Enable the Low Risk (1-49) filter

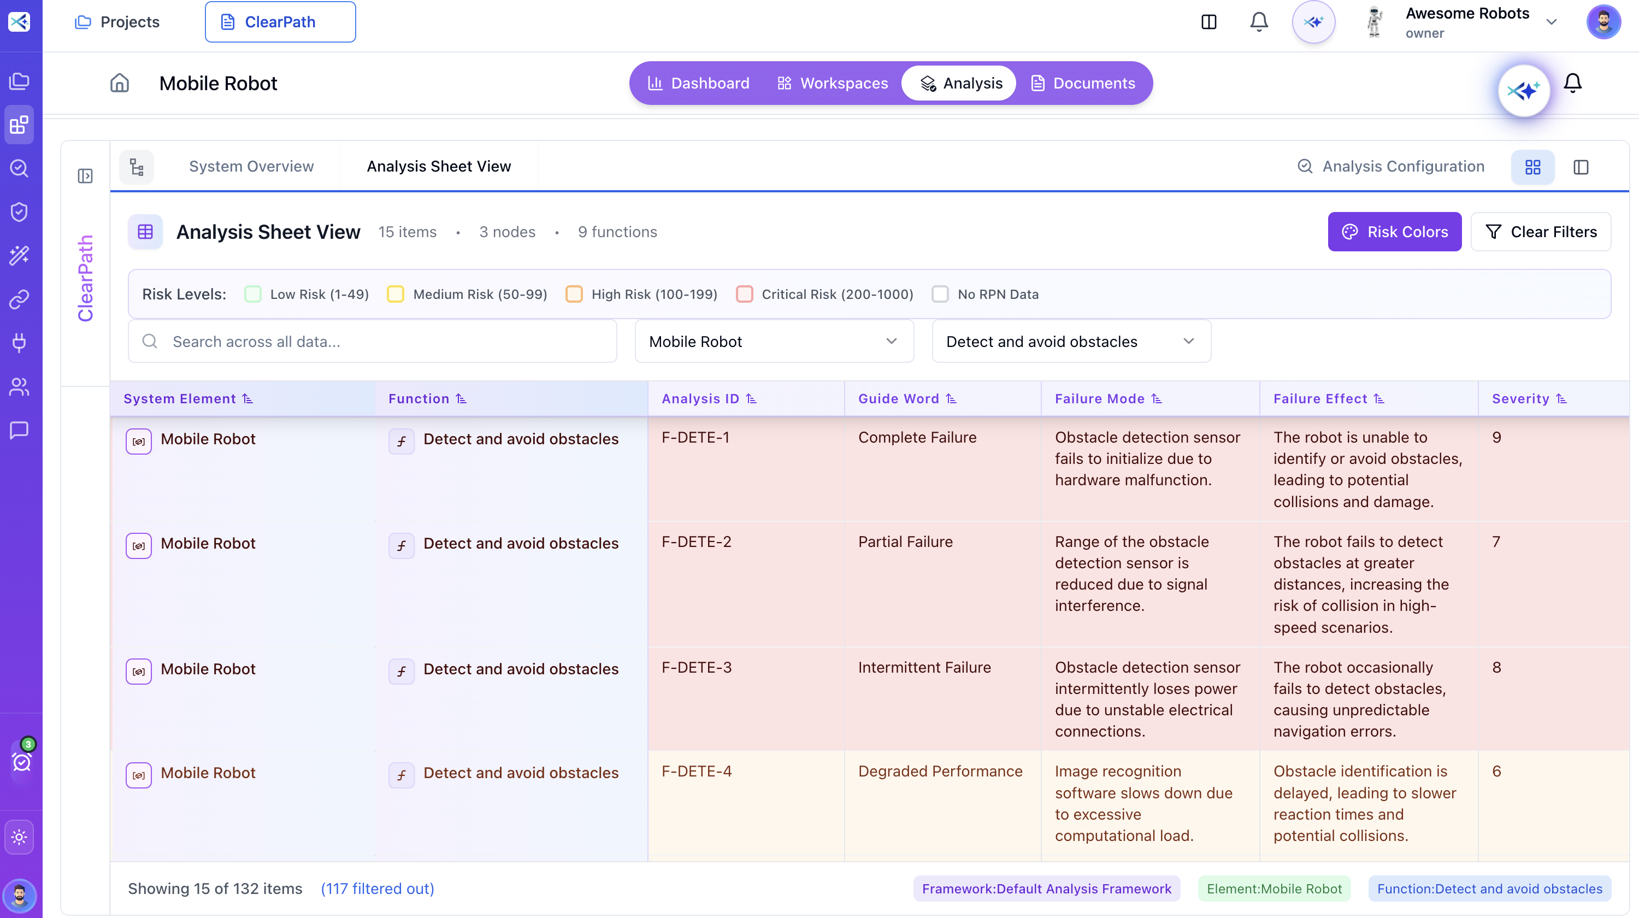click(254, 294)
